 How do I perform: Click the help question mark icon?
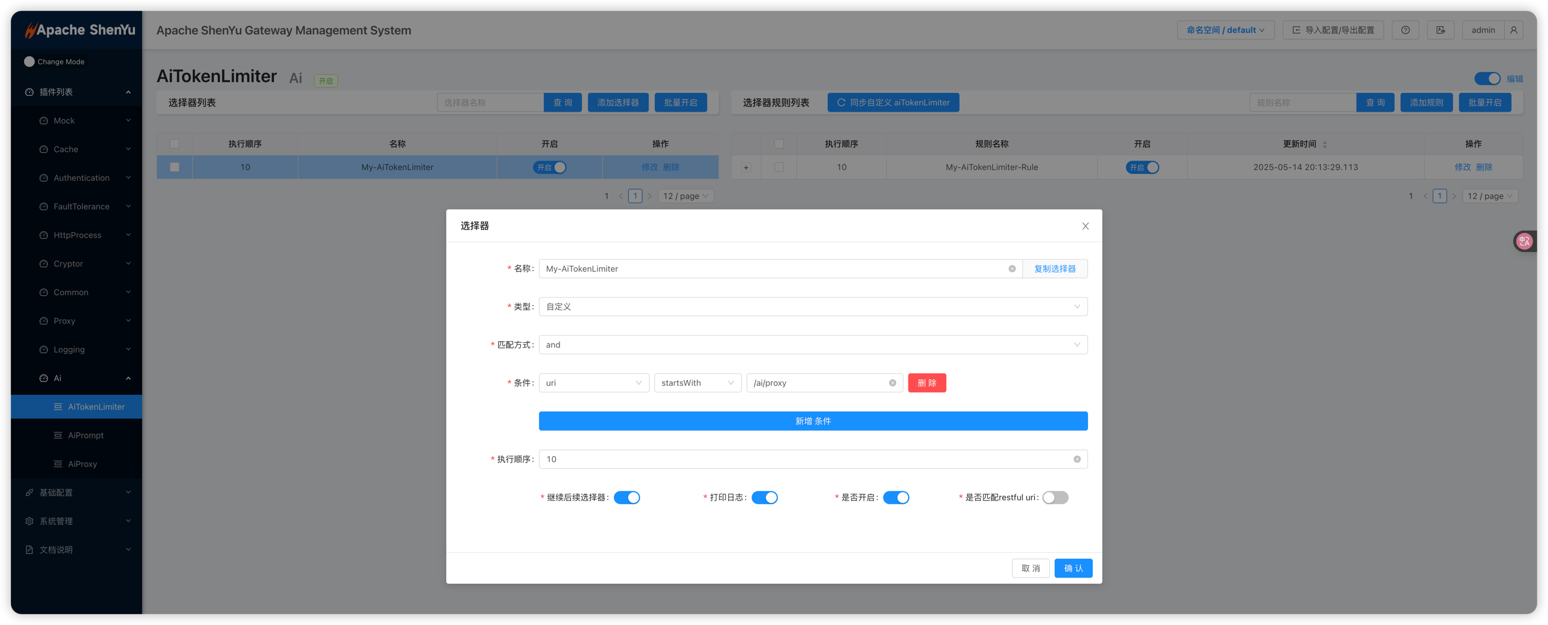pos(1405,30)
